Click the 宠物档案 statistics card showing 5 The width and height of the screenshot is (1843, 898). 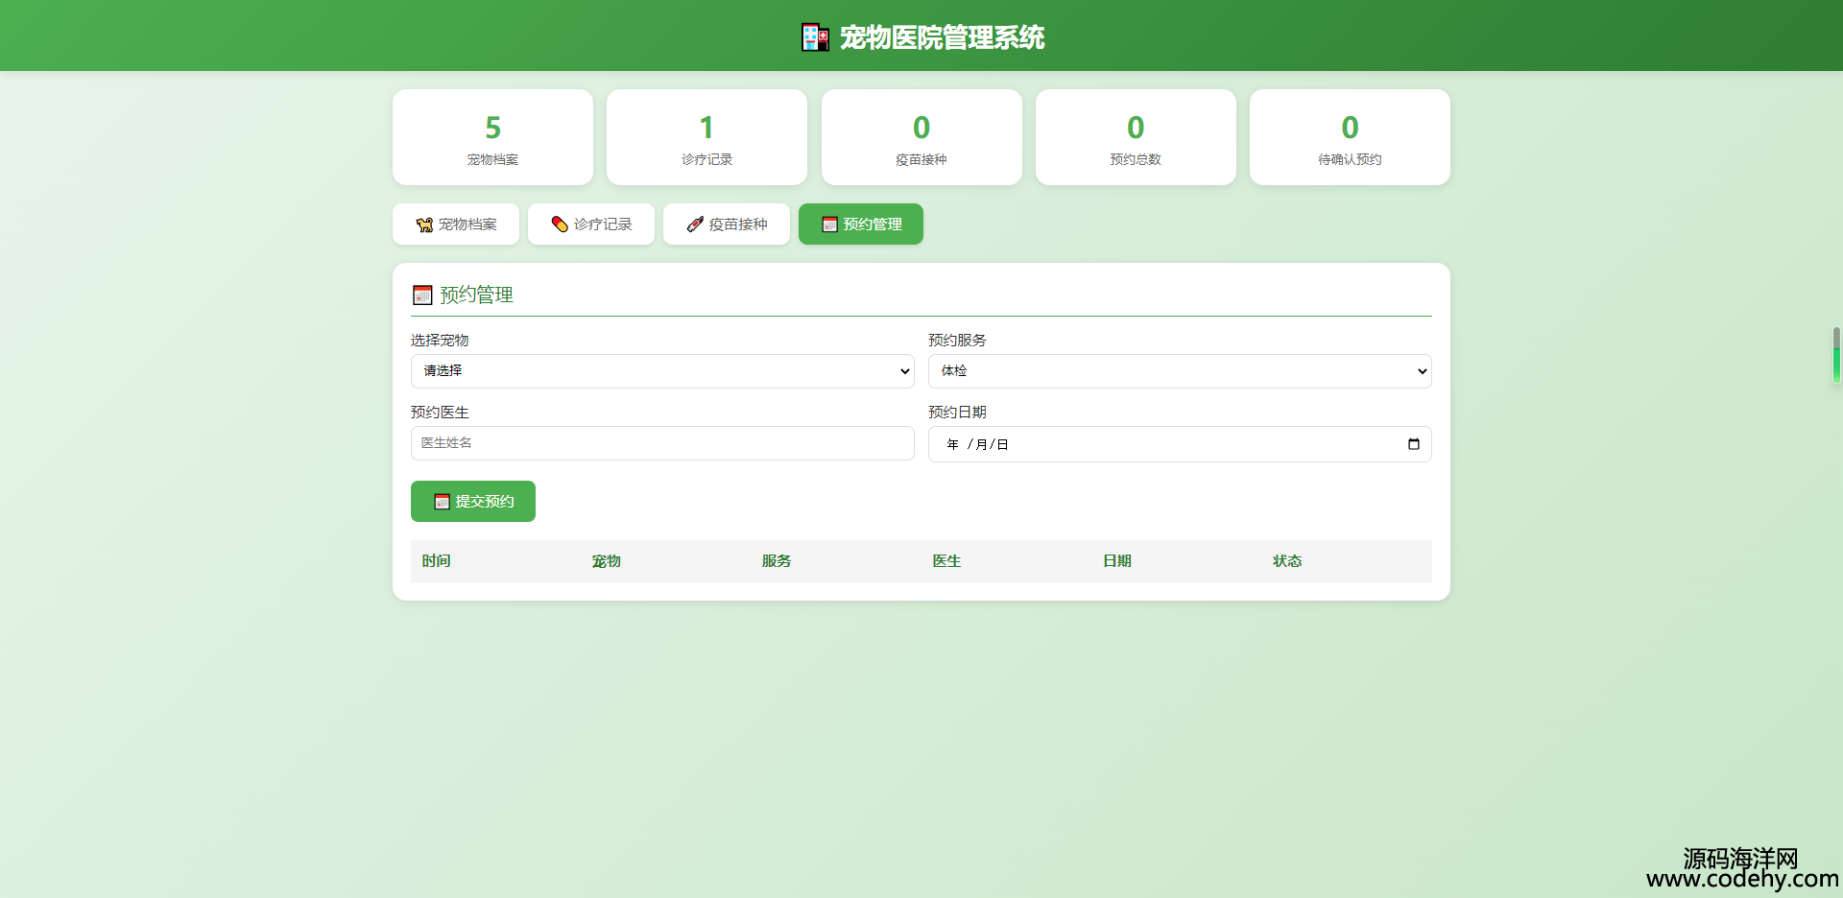pos(492,137)
